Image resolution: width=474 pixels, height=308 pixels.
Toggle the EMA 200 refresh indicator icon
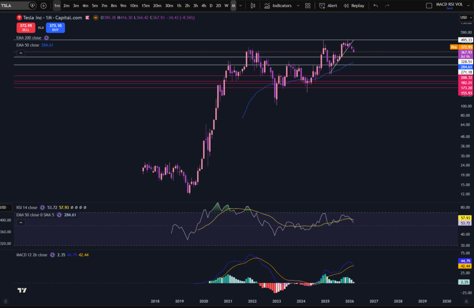coord(47,38)
